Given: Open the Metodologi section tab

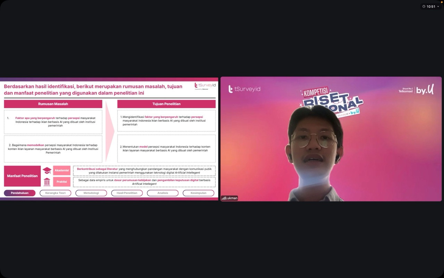Looking at the screenshot, I should (x=91, y=193).
